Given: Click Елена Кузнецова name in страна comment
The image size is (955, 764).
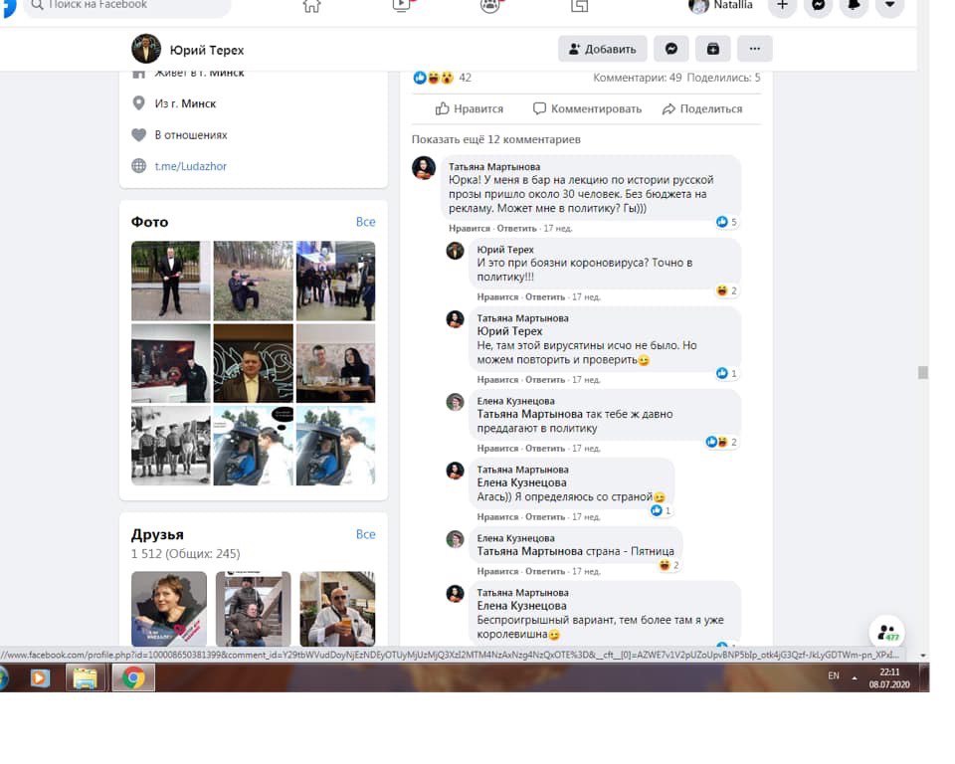Looking at the screenshot, I should pos(515,538).
